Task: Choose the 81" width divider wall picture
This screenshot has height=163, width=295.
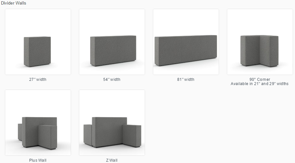Action: coord(186,42)
